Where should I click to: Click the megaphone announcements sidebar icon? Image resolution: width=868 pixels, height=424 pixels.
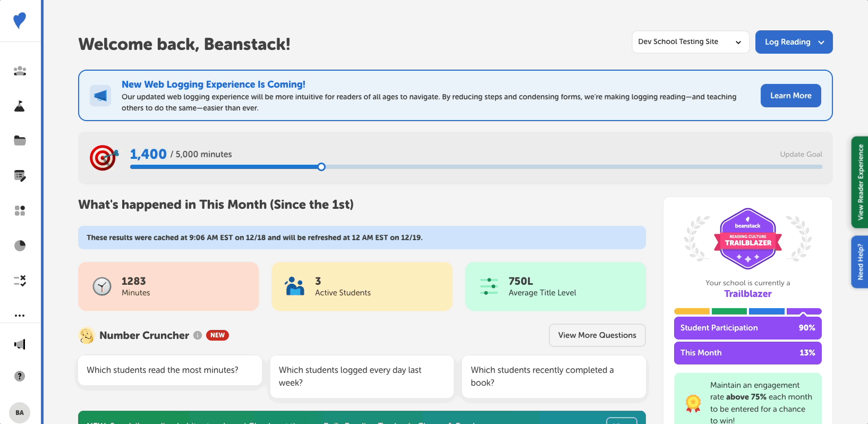point(20,344)
